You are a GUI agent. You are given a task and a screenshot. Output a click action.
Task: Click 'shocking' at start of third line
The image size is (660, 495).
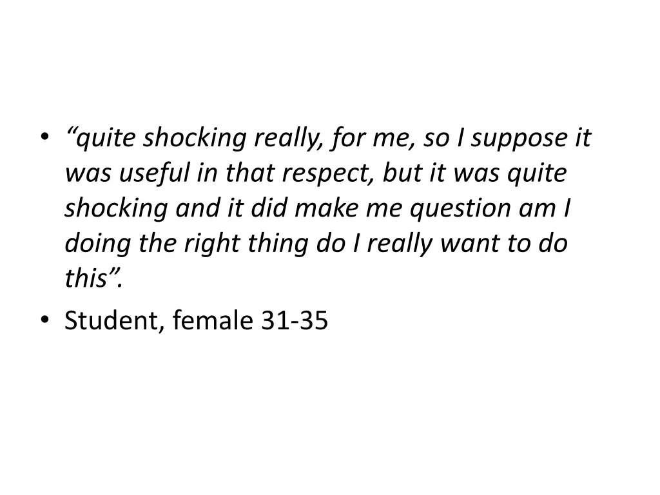pos(117,208)
